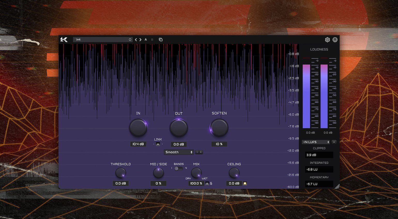Go to previous preset with left arrow

(x=136, y=40)
